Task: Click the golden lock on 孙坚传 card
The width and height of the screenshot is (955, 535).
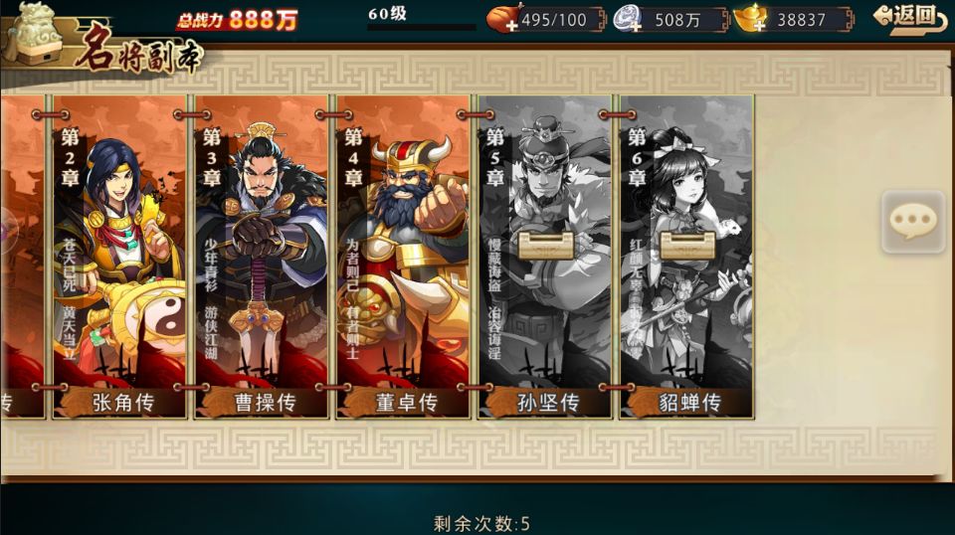Action: [546, 245]
